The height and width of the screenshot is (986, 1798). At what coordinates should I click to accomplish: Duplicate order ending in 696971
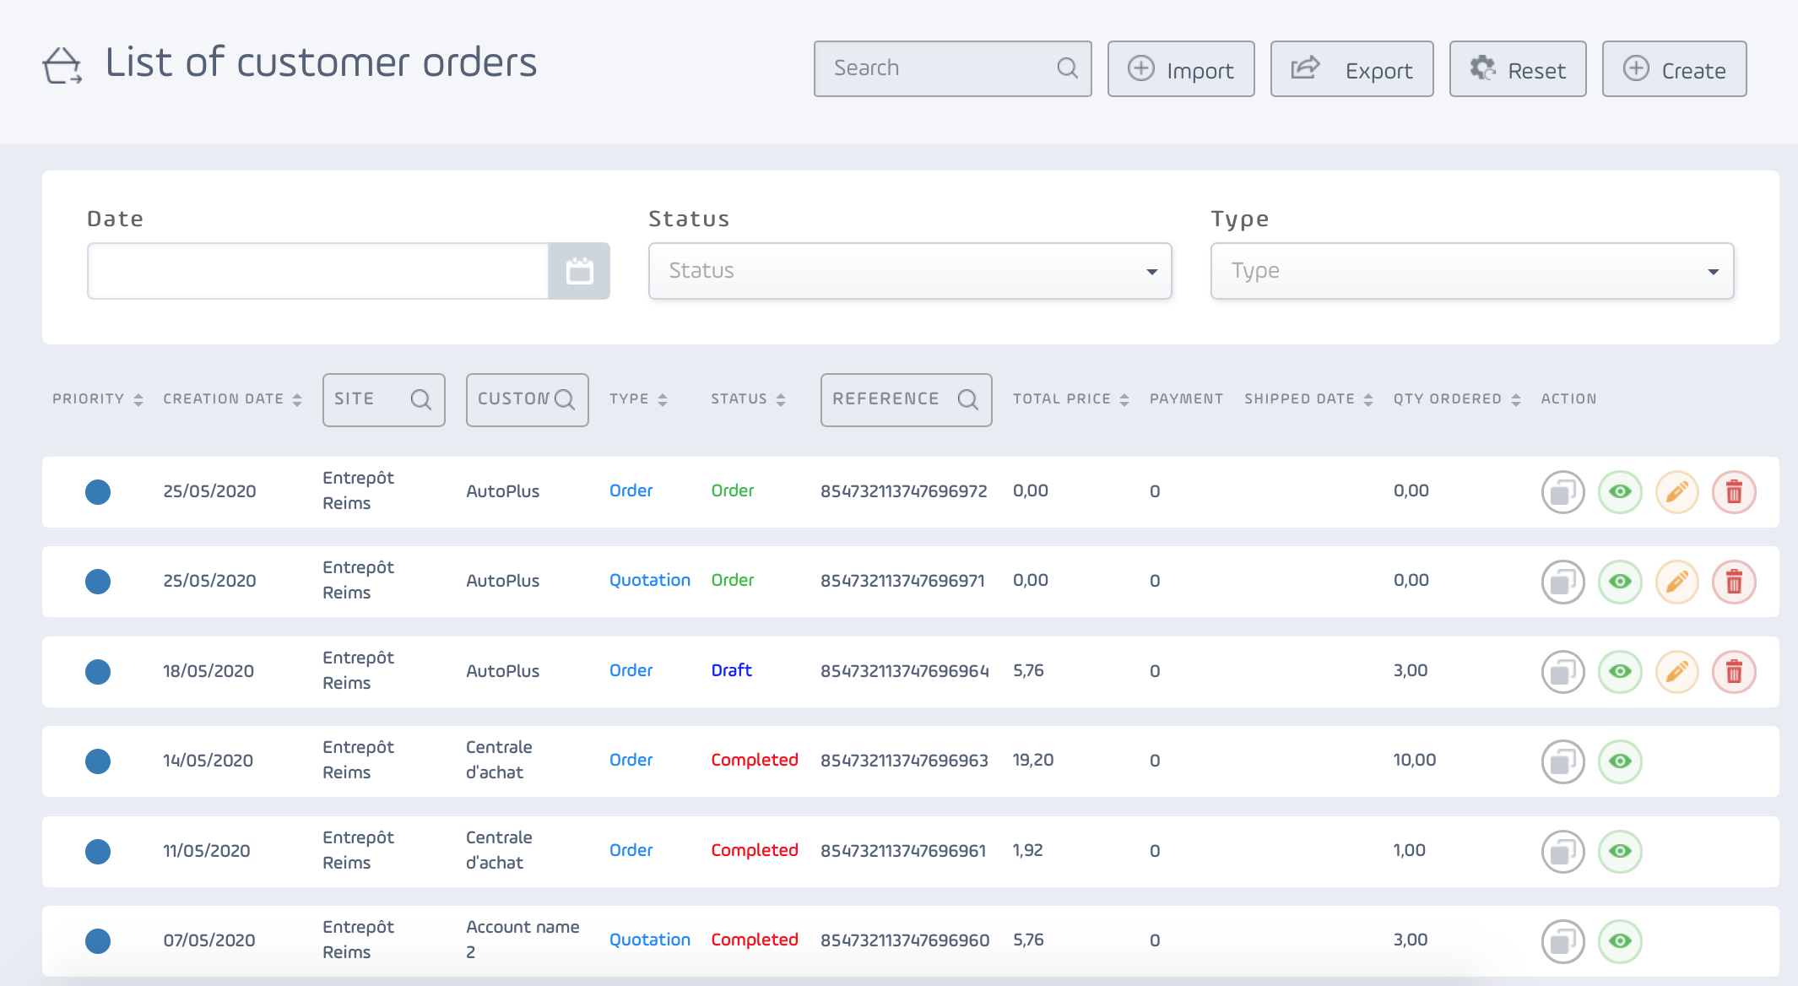point(1562,582)
